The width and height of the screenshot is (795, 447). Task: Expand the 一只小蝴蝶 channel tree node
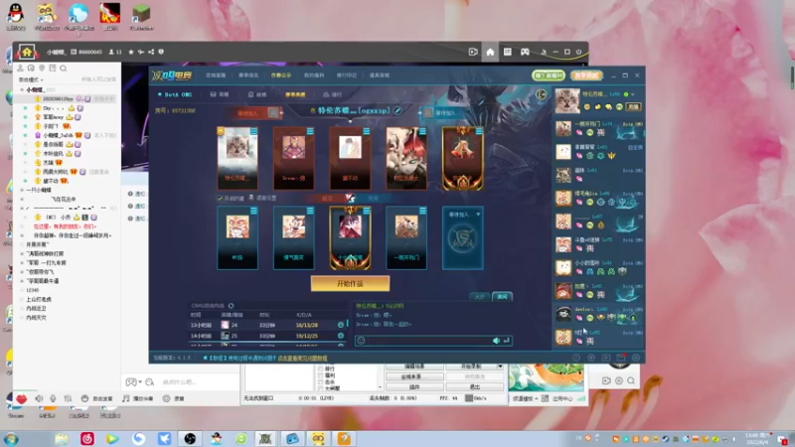click(x=22, y=190)
